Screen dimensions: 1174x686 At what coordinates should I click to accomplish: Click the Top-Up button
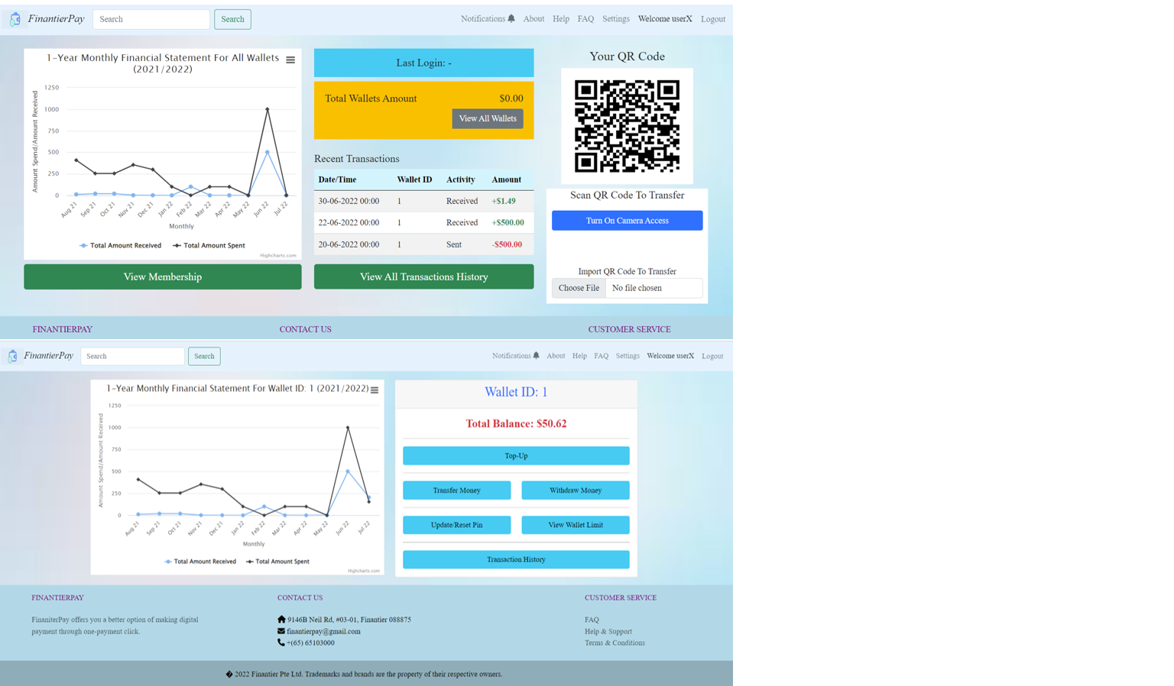[516, 456]
